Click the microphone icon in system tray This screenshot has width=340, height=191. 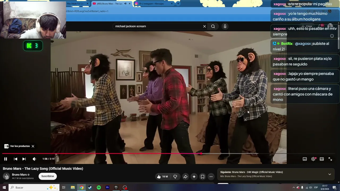click(x=302, y=188)
